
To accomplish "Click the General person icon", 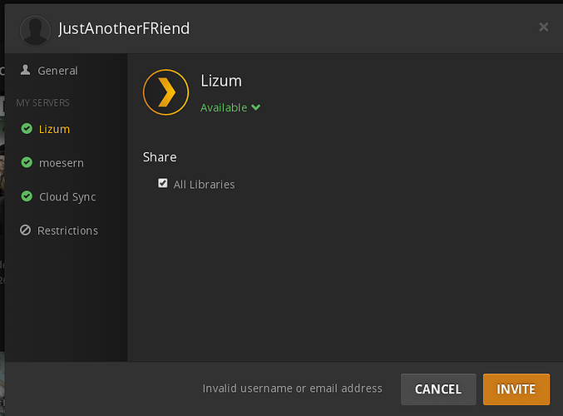I will coord(26,71).
